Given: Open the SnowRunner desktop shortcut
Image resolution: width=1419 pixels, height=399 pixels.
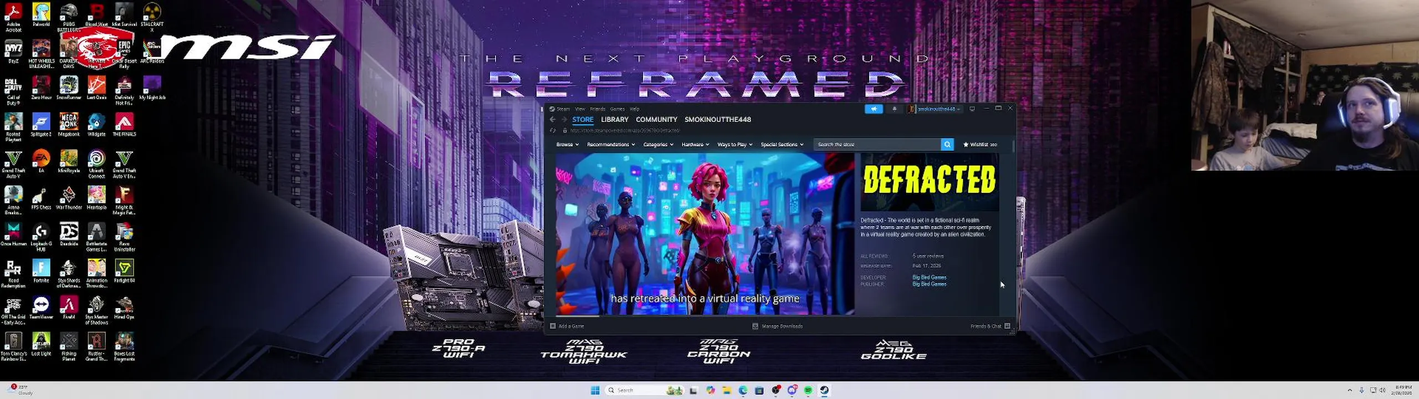Looking at the screenshot, I should [69, 88].
